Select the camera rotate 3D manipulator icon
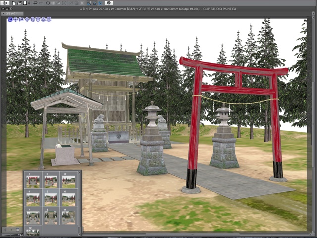This screenshot has width=317, height=238. (x=10, y=19)
